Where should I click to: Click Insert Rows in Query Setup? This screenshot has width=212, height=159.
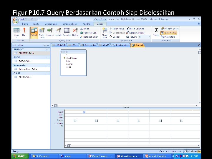coord(117,29)
